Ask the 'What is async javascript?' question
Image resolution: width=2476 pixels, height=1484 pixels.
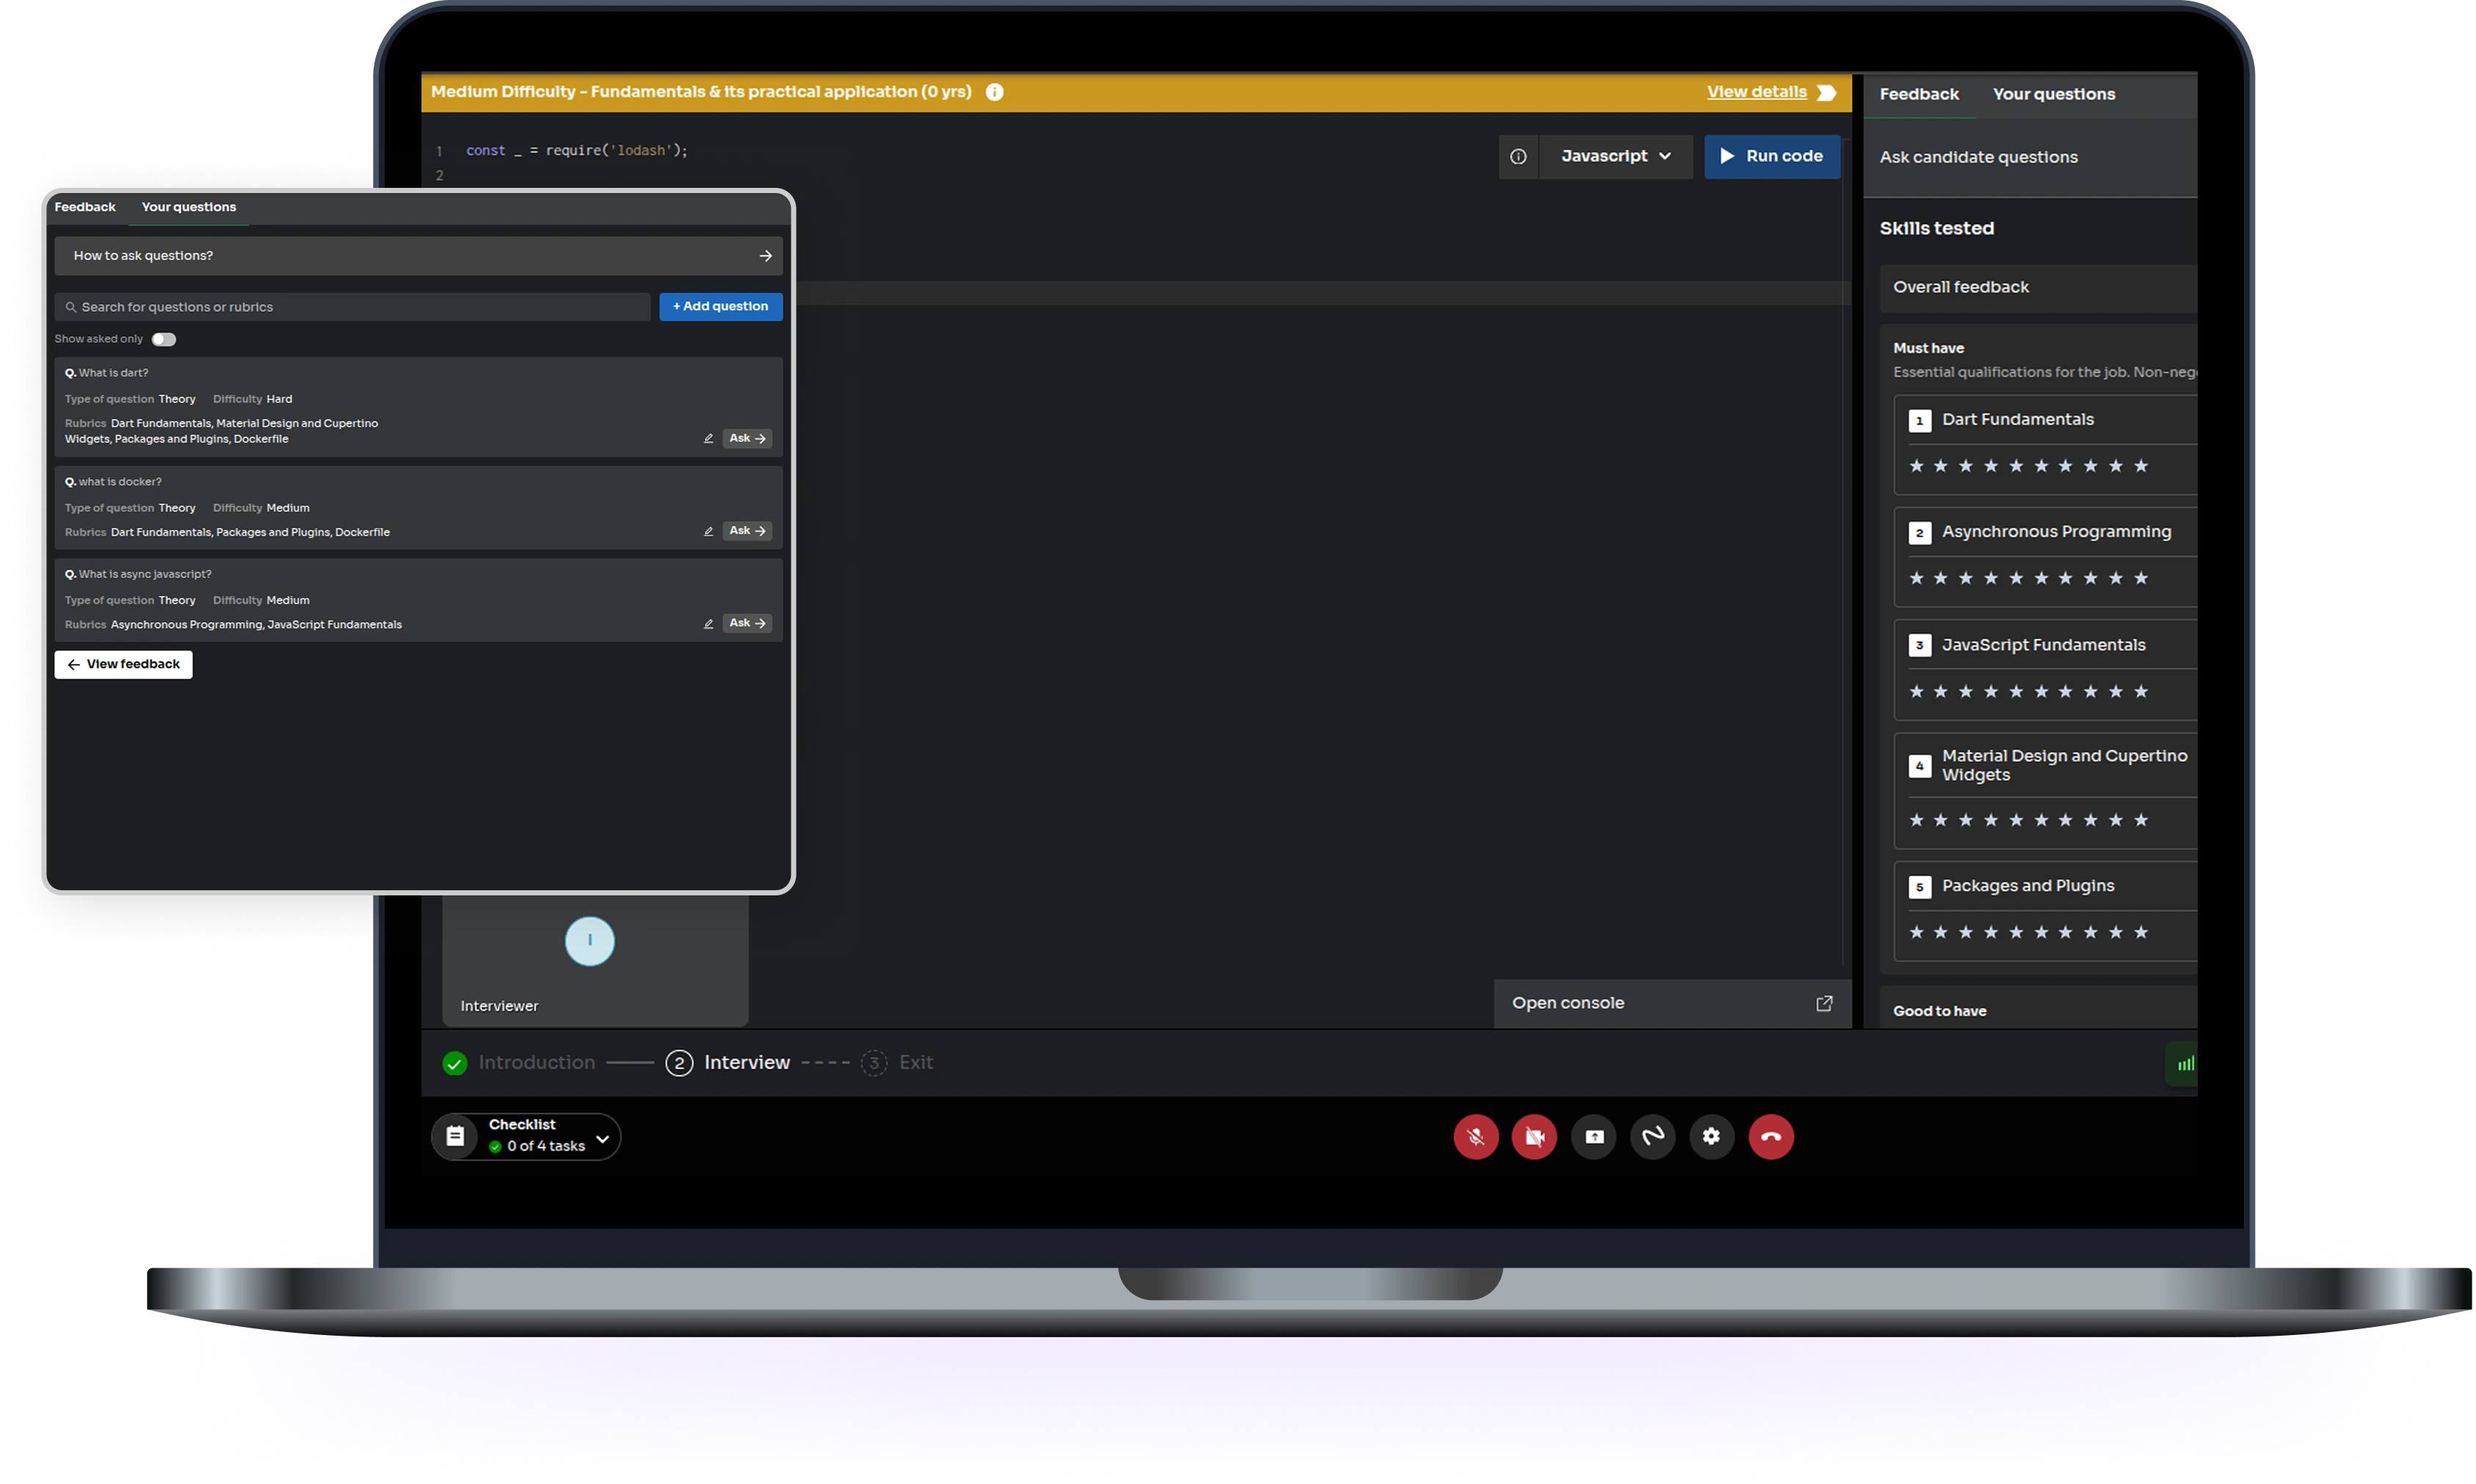click(x=746, y=623)
